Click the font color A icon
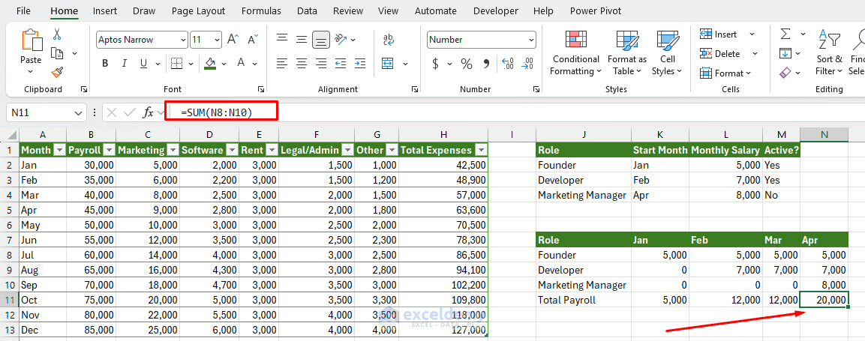The image size is (865, 341). tap(241, 63)
